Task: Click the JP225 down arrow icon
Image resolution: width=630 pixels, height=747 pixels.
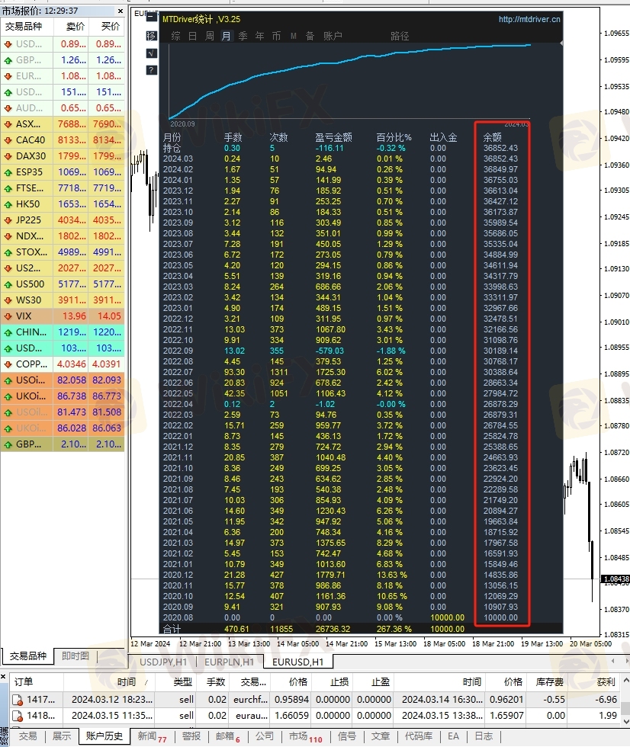Action: [8, 220]
